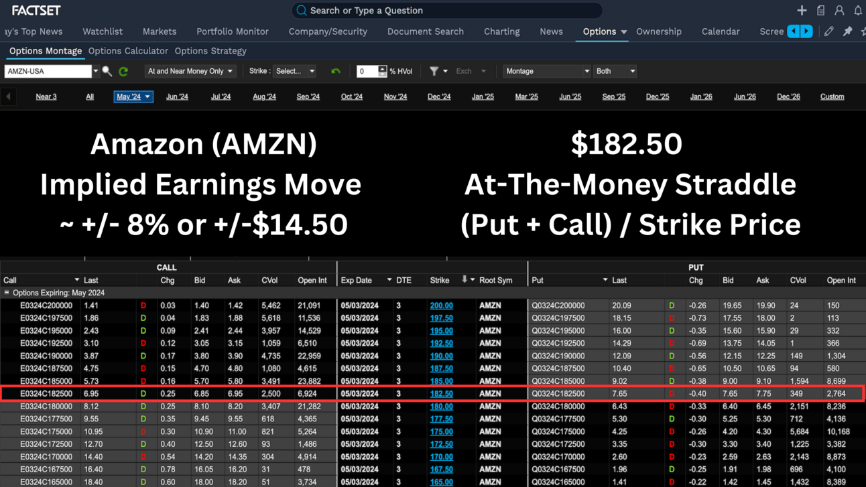This screenshot has height=487, width=866.
Task: Click the green refresh icon
Action: pos(123,71)
